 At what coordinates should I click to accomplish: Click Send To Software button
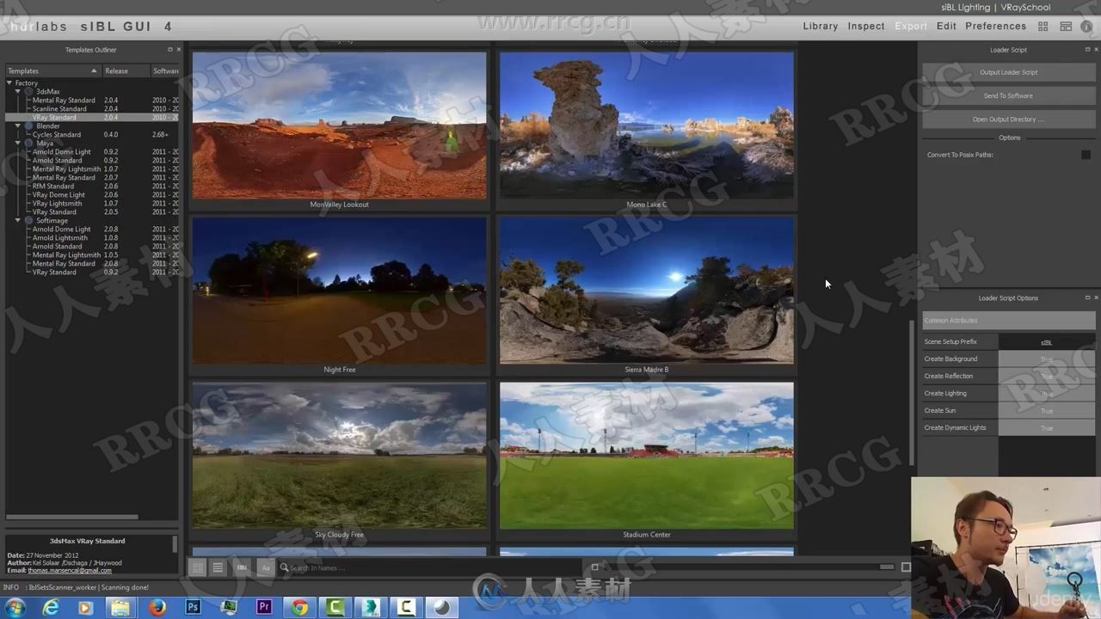pyautogui.click(x=1009, y=95)
